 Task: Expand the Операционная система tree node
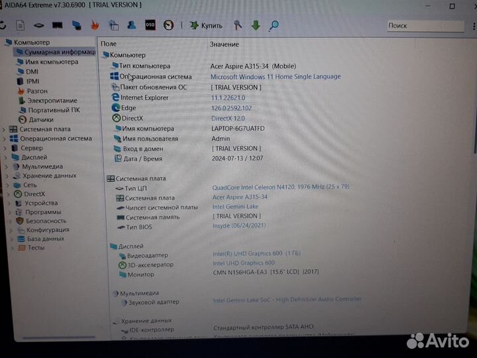click(5, 139)
